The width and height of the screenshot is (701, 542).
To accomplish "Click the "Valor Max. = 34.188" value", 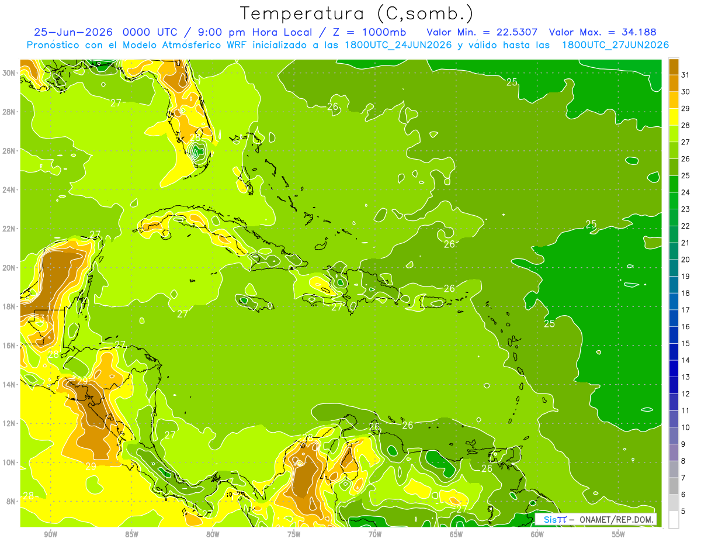I will (x=603, y=32).
